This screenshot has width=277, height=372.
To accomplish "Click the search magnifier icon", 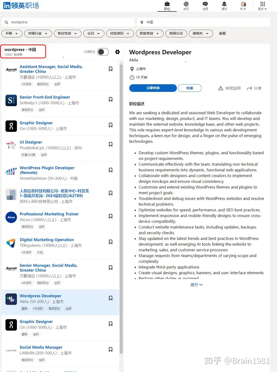I will pyautogui.click(x=7, y=22).
